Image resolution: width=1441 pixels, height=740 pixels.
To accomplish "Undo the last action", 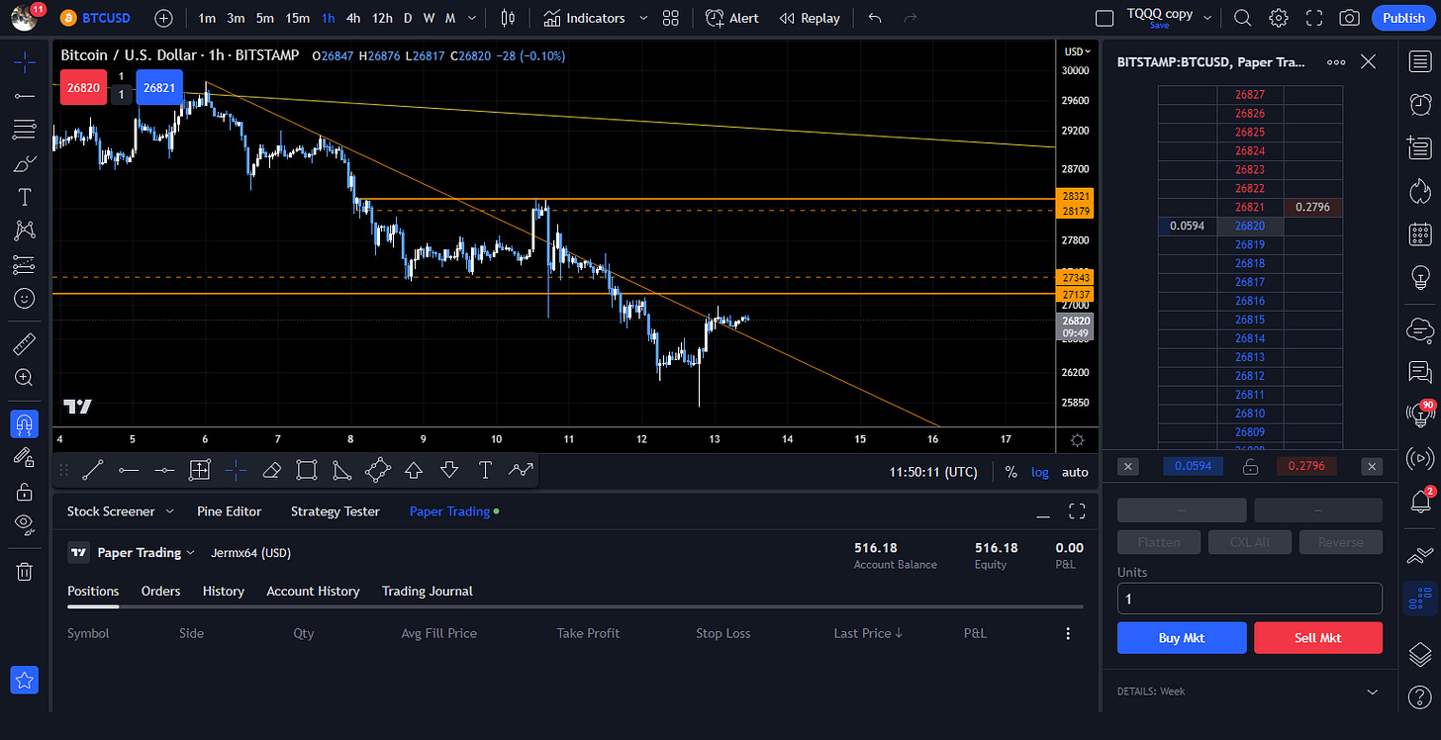I will [x=874, y=18].
